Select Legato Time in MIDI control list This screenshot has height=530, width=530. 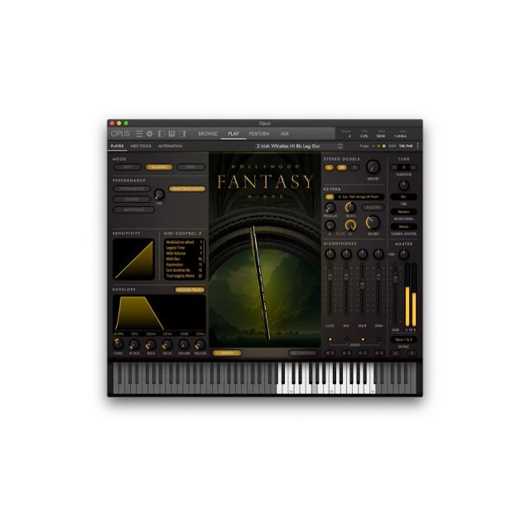(184, 248)
